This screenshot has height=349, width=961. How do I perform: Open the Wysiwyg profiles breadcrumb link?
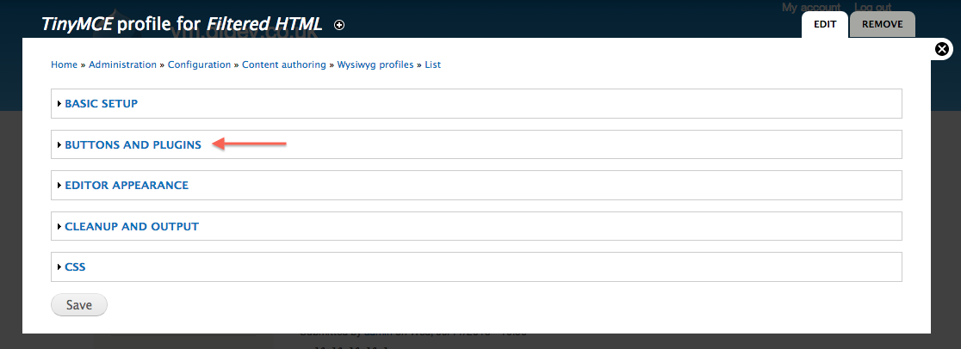375,64
